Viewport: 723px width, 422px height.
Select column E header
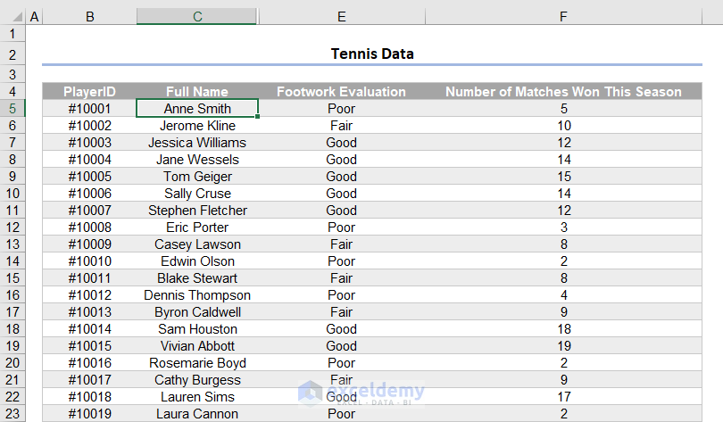(x=341, y=17)
